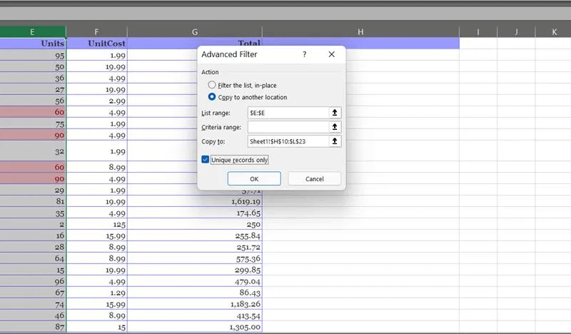Click the List range collapse dialog icon
Viewport: 571px width, 334px height.
coord(335,113)
